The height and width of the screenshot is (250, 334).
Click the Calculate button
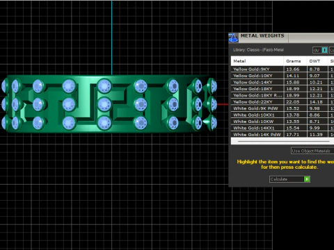pos(289,179)
